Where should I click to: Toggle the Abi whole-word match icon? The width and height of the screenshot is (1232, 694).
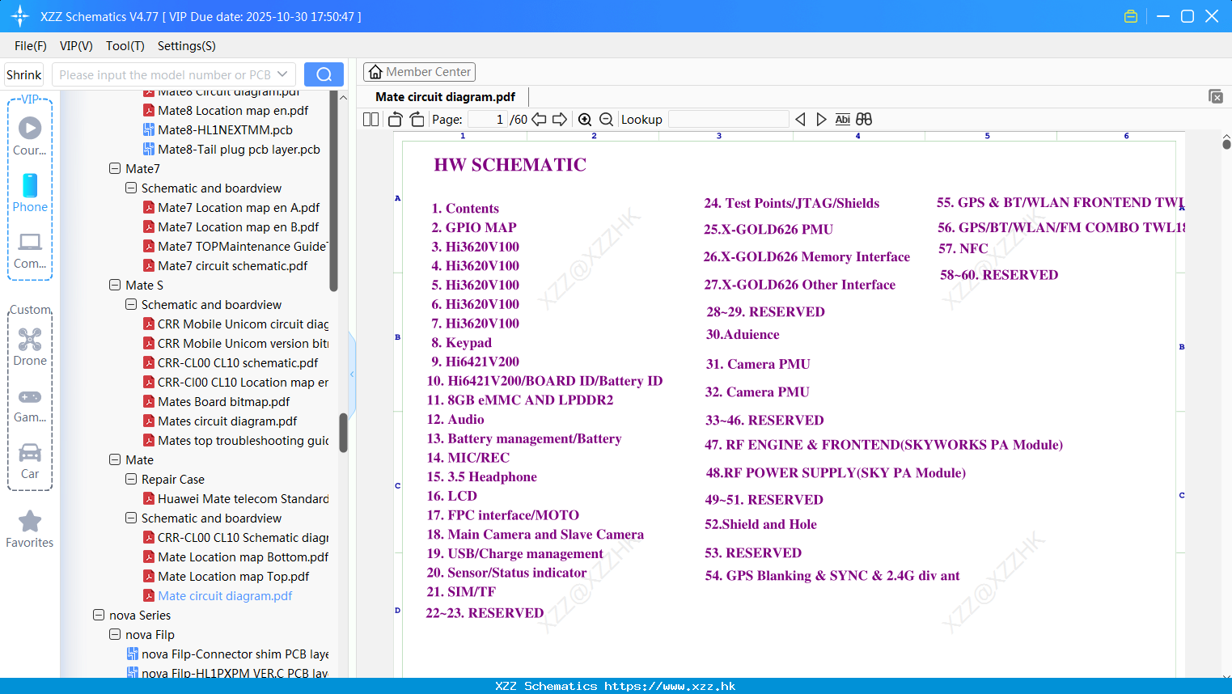(842, 120)
